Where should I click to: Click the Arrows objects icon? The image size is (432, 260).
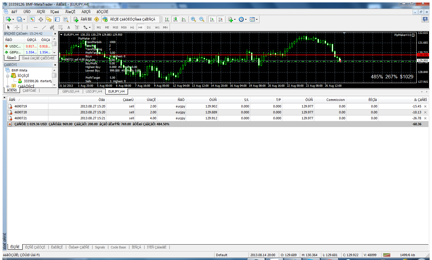click(85, 27)
